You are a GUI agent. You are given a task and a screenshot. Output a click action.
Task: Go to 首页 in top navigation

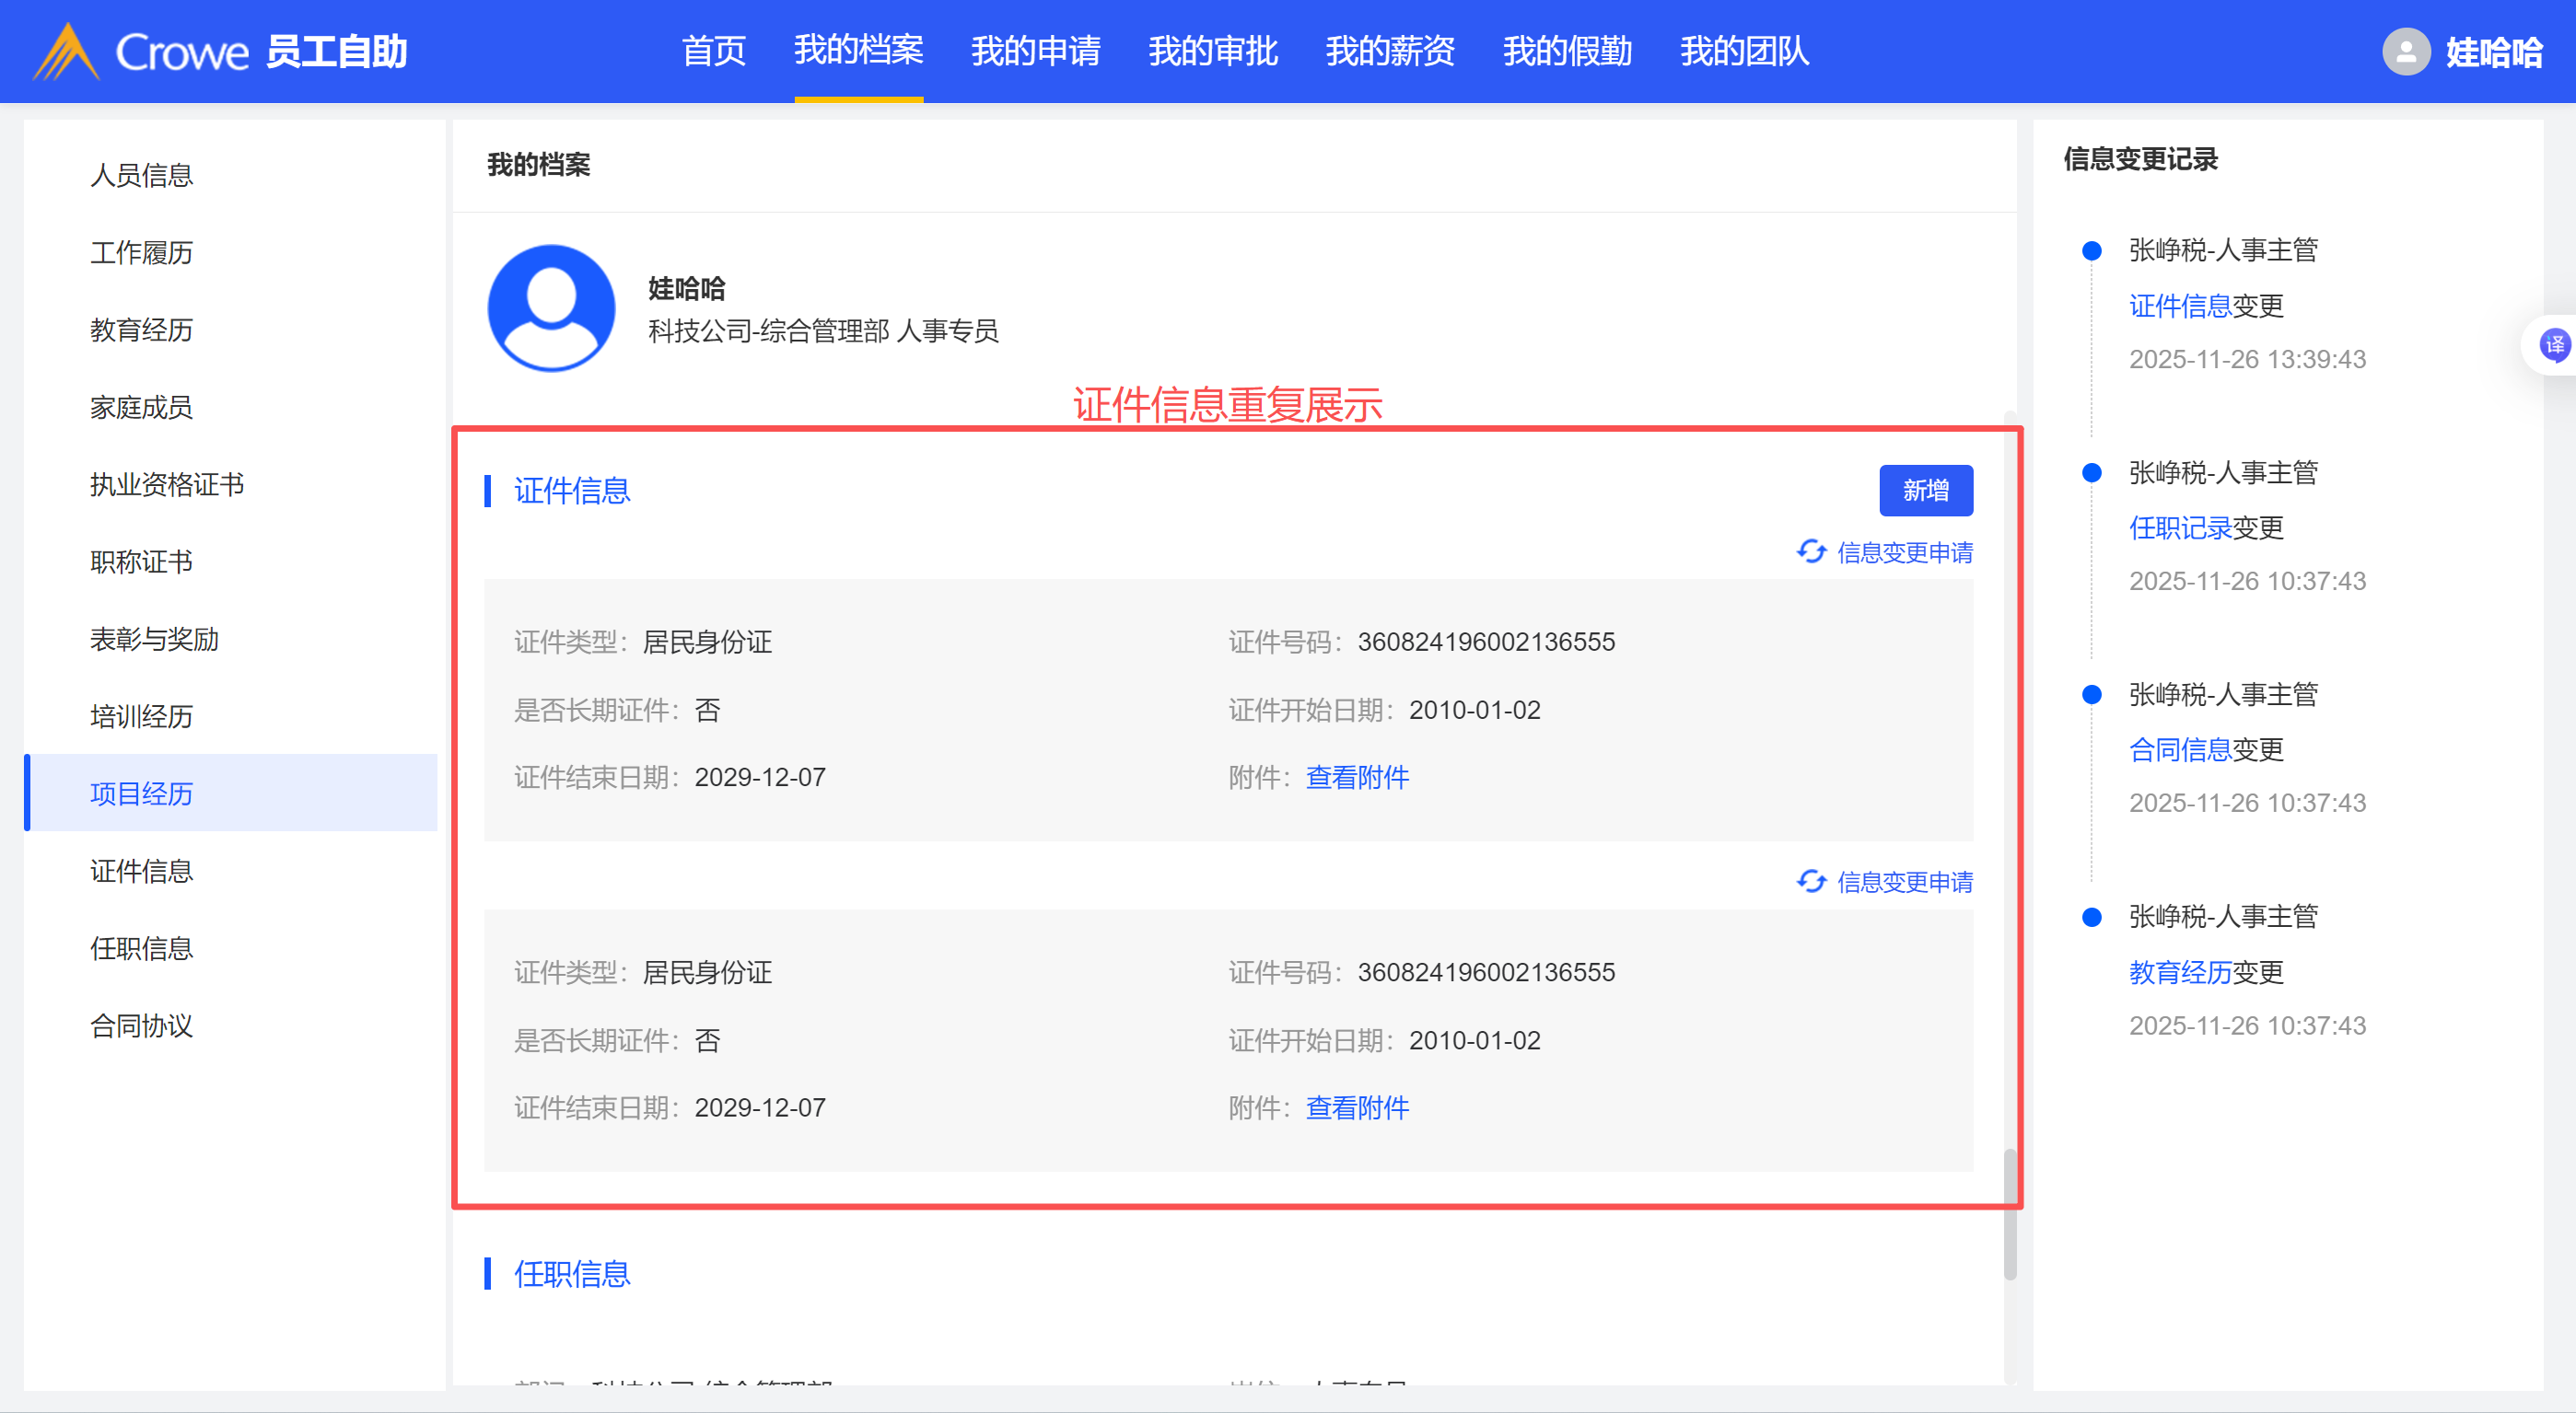[713, 51]
